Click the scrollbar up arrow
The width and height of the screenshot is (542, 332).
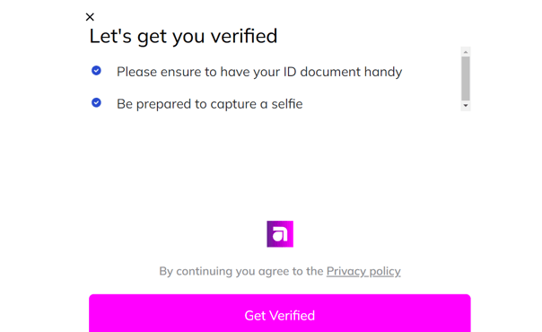[466, 52]
